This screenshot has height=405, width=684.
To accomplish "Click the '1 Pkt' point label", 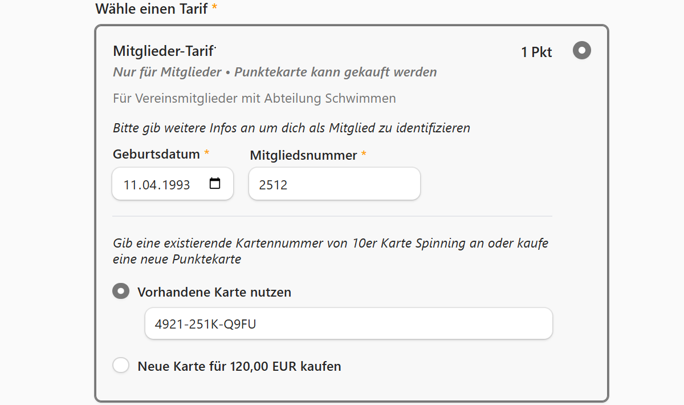I will (535, 51).
